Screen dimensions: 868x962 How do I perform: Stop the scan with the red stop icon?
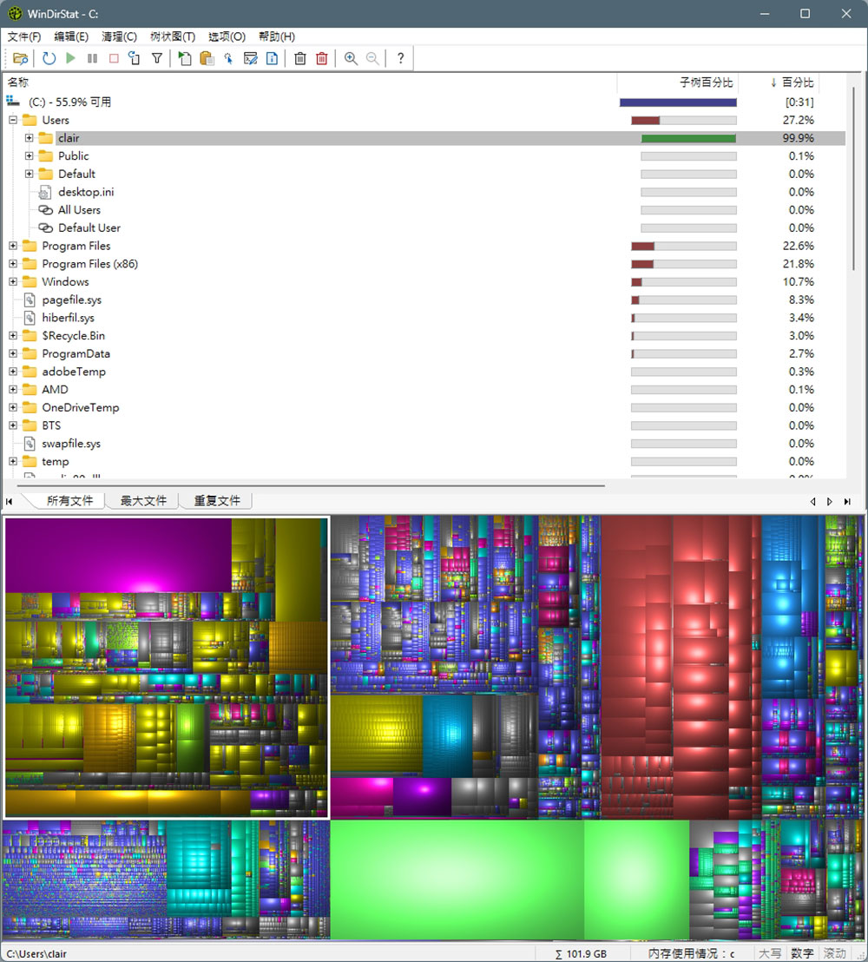point(113,58)
